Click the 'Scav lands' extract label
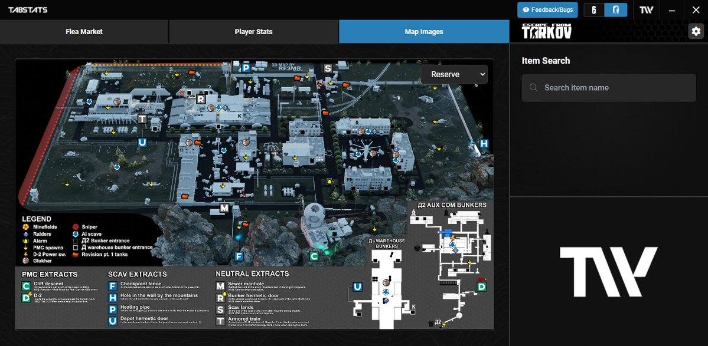Screen dimensions: 708x346 pos(240,307)
